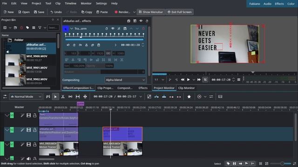Delete the Transform effect with red trash icon

[143, 29]
